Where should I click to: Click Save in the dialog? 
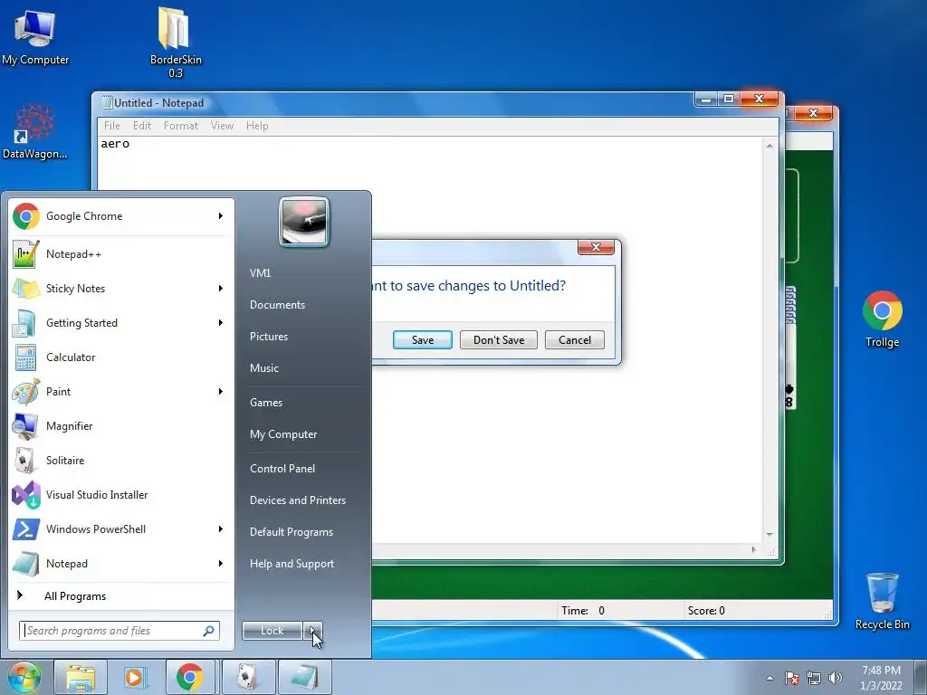(x=423, y=340)
